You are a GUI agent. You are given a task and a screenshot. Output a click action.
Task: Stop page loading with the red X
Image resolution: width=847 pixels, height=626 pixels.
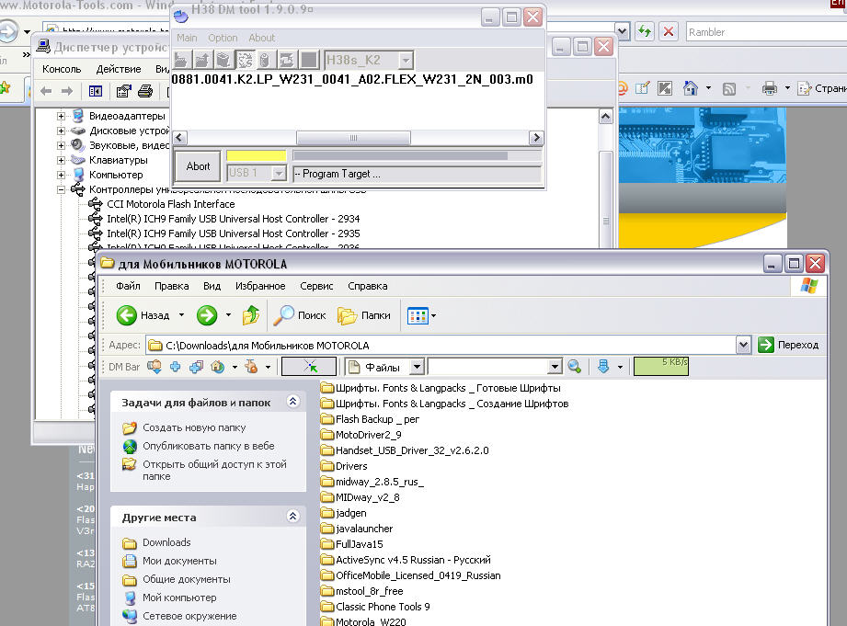pyautogui.click(x=669, y=31)
